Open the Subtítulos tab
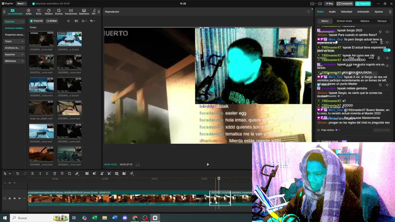The height and width of the screenshot is (222, 395). click(x=84, y=12)
